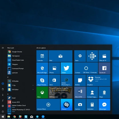Open Settings gear in Start sidebar
Viewport: 119px width, 119px height.
coord(3,106)
